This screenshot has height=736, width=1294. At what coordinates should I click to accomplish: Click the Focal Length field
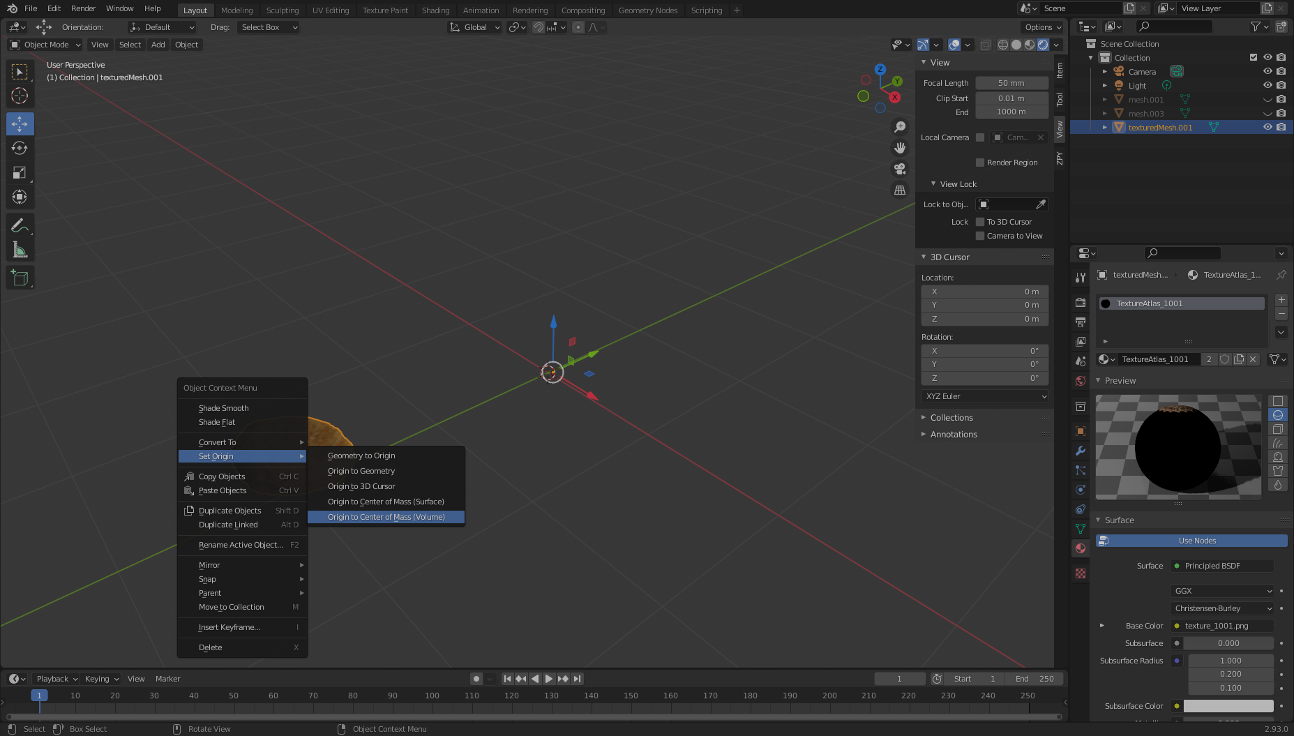pos(1011,83)
